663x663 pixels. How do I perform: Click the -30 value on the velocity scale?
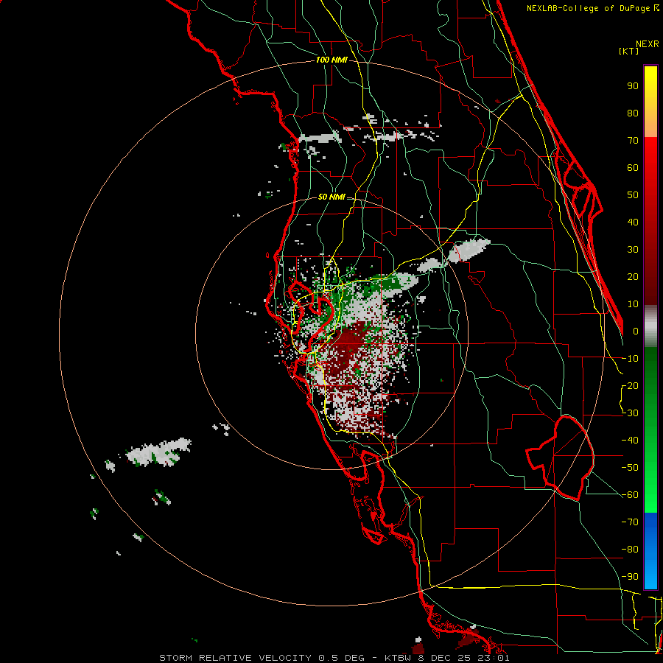tap(630, 413)
